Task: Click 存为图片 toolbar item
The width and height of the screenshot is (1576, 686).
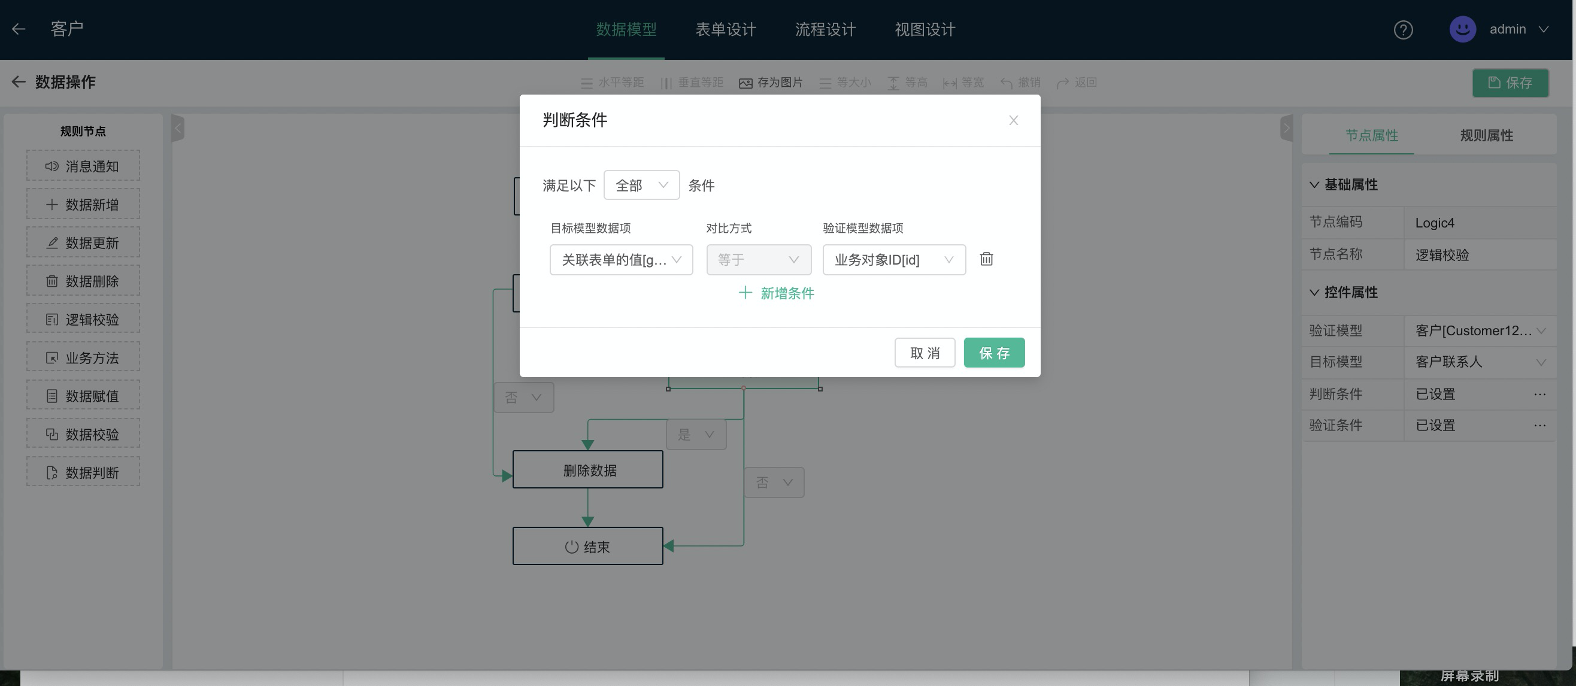Action: [771, 82]
